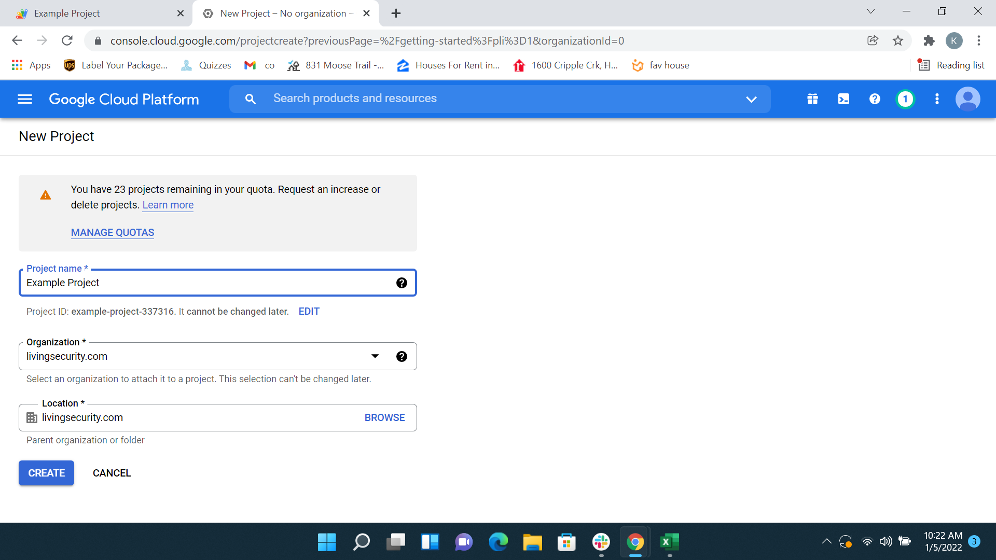
Task: Open the free trial gift icon
Action: tap(812, 99)
